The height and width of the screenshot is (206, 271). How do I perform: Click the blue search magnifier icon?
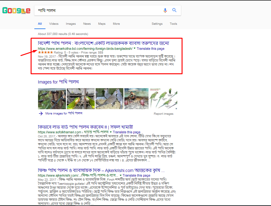coord(174,10)
